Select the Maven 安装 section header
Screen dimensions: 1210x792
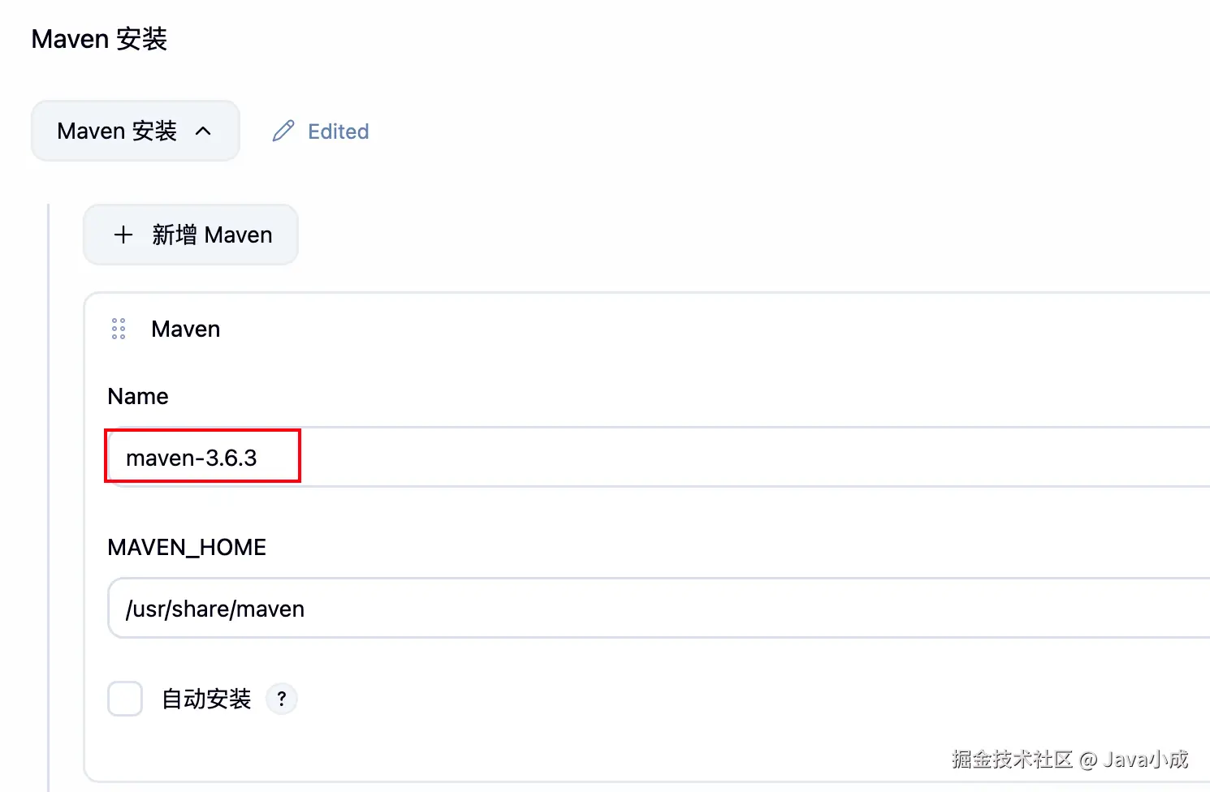click(x=135, y=131)
